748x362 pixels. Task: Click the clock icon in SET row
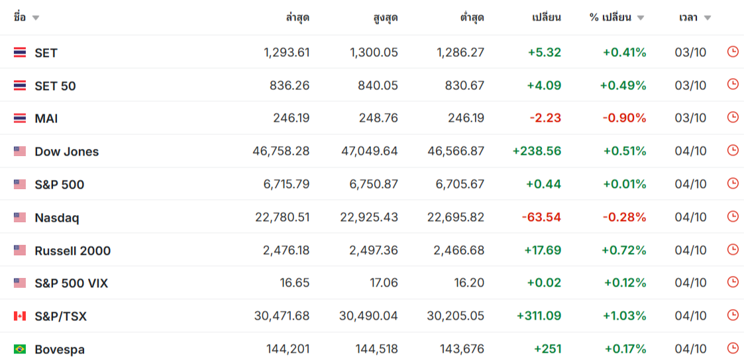click(x=732, y=52)
